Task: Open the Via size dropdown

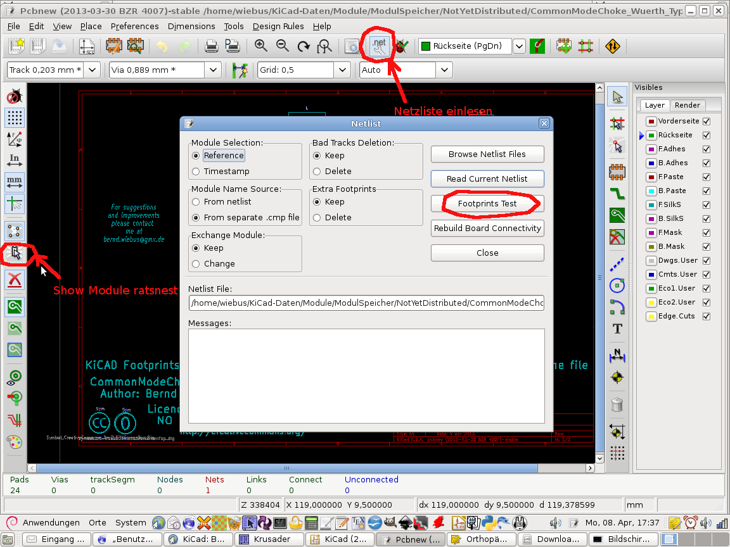Action: pos(213,70)
